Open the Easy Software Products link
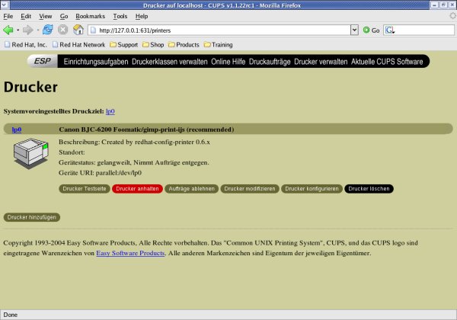457x320 pixels. tap(130, 252)
